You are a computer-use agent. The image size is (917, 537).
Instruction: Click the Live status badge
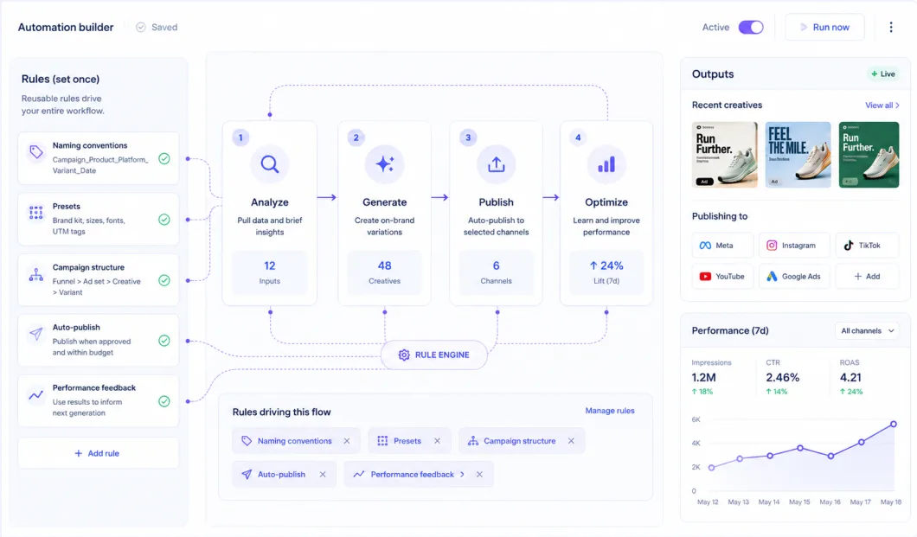pyautogui.click(x=883, y=74)
